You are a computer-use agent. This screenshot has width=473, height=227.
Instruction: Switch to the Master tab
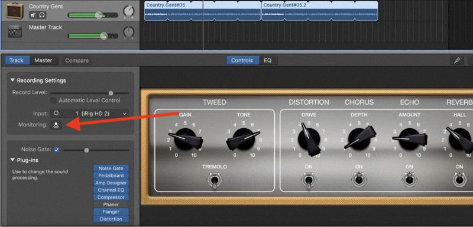coord(43,60)
